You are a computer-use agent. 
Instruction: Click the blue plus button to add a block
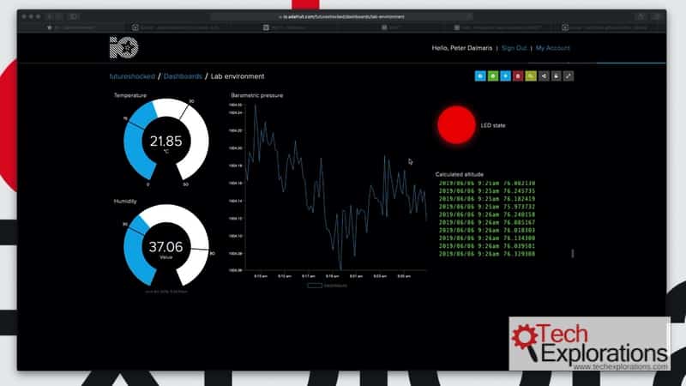point(505,76)
